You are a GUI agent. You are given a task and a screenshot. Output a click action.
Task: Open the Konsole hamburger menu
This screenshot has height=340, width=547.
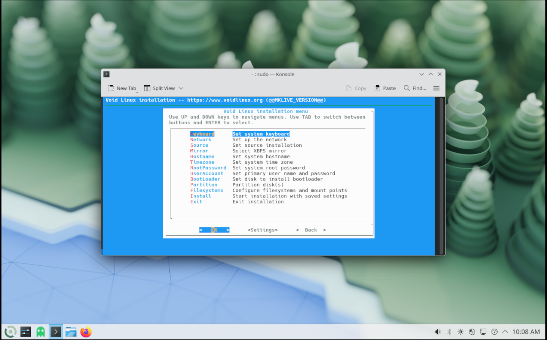tap(436, 88)
